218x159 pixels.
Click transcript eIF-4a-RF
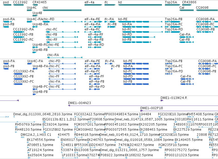pos(95,37)
